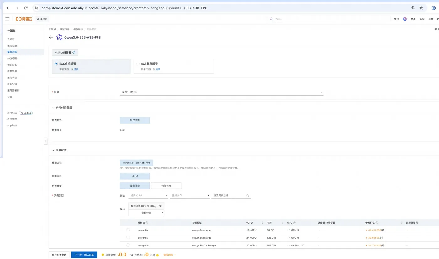Image resolution: width=439 pixels, height=259 pixels.
Task: Click the 阿里云 logo
Action: point(24,19)
